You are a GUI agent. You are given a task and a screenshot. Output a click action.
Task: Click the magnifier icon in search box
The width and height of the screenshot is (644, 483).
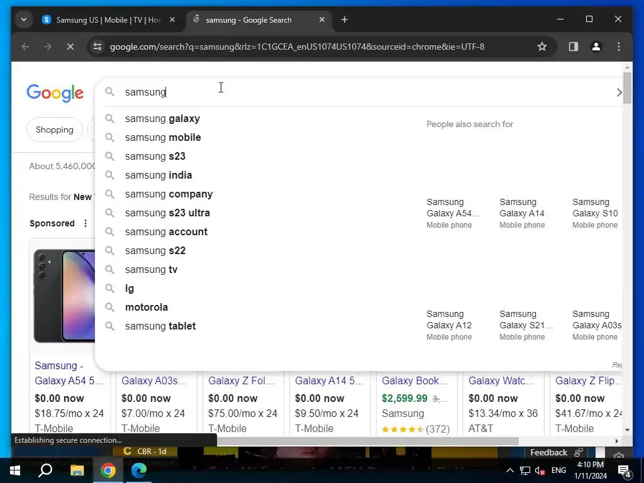tap(109, 92)
